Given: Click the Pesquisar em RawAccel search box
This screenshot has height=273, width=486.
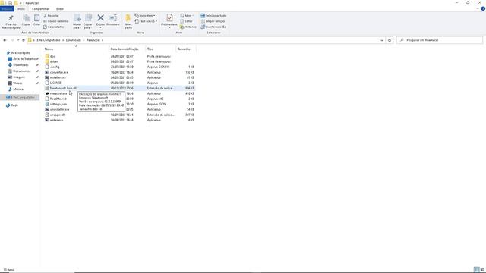Looking at the screenshot, I should click(440, 40).
